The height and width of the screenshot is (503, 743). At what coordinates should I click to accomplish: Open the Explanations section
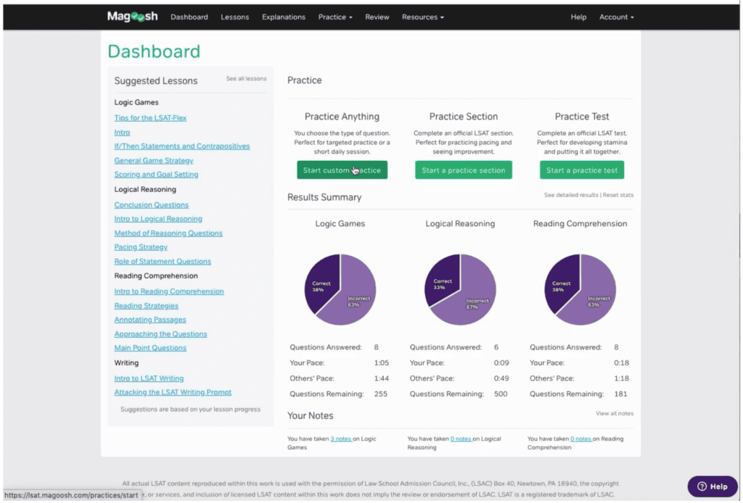283,17
